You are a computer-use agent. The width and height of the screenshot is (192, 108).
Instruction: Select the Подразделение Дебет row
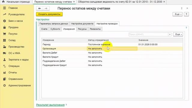(x=112, y=61)
